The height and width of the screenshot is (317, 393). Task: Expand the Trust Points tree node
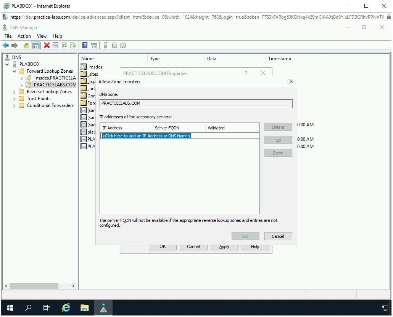pyautogui.click(x=14, y=99)
